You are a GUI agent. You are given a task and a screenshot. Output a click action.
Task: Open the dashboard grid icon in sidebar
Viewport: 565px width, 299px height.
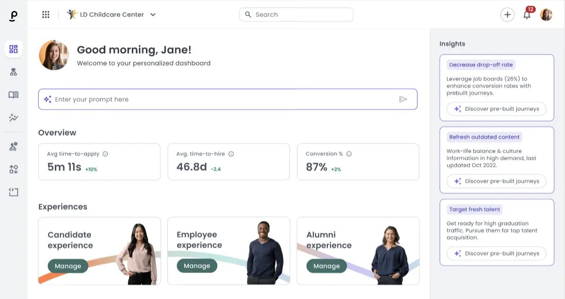[x=14, y=49]
